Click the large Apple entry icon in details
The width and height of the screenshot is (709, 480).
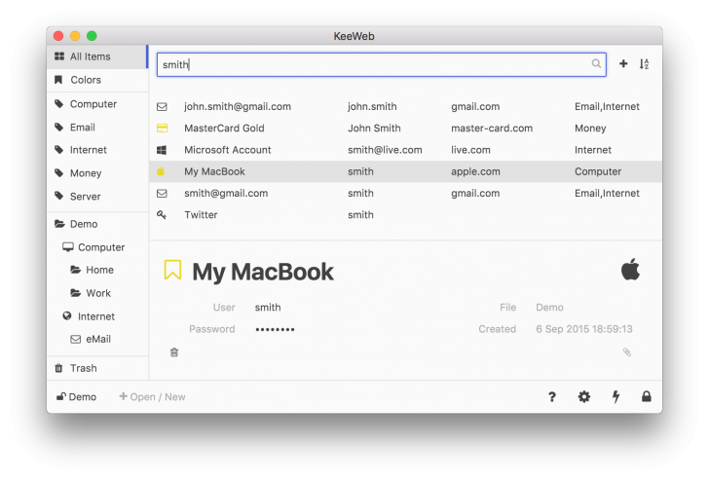(630, 270)
